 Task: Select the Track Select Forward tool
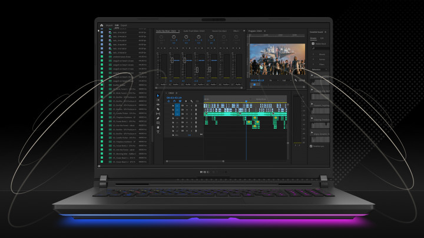[x=158, y=100]
